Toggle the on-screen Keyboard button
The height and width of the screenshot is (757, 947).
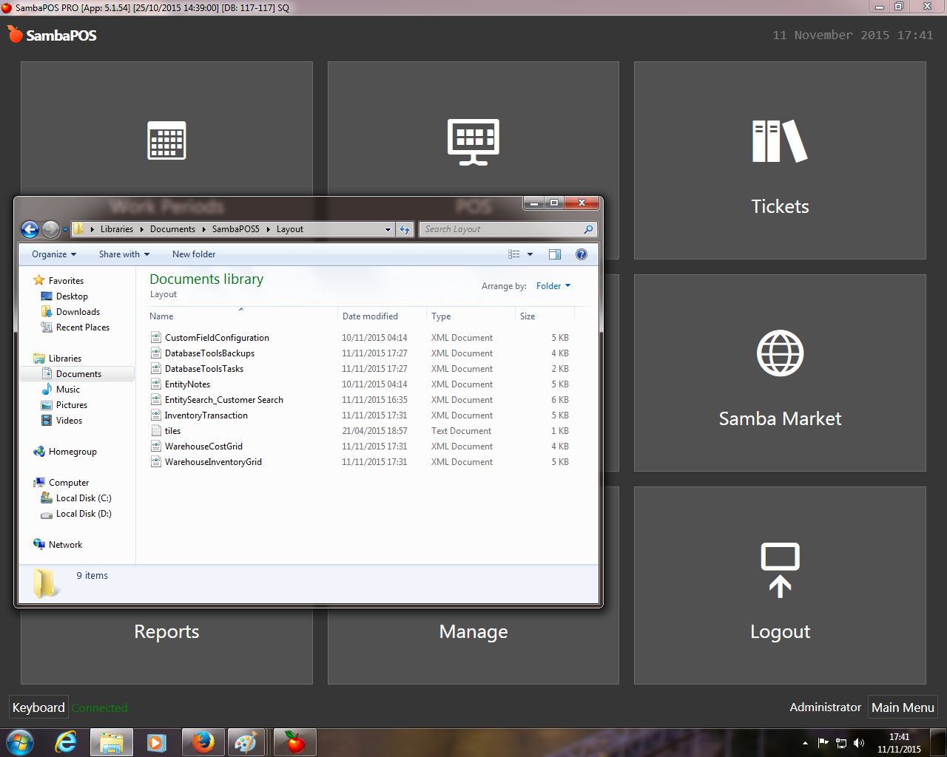pos(38,707)
